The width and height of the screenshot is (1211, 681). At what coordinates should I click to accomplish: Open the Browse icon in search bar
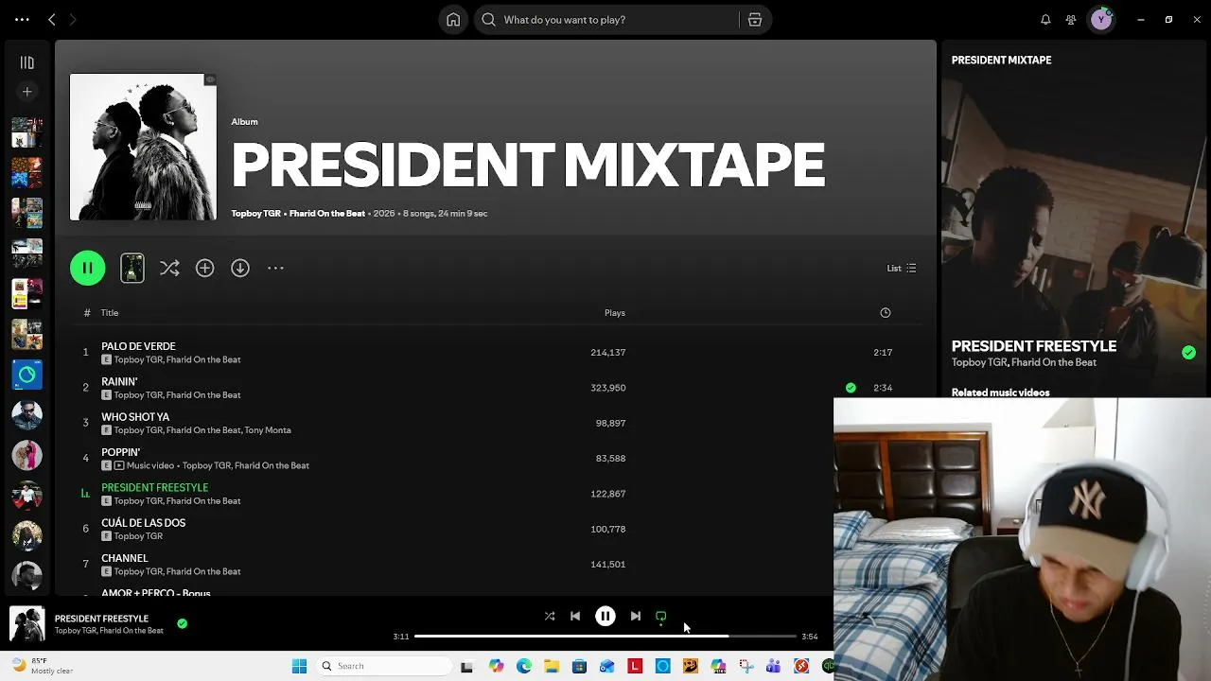[x=755, y=20]
